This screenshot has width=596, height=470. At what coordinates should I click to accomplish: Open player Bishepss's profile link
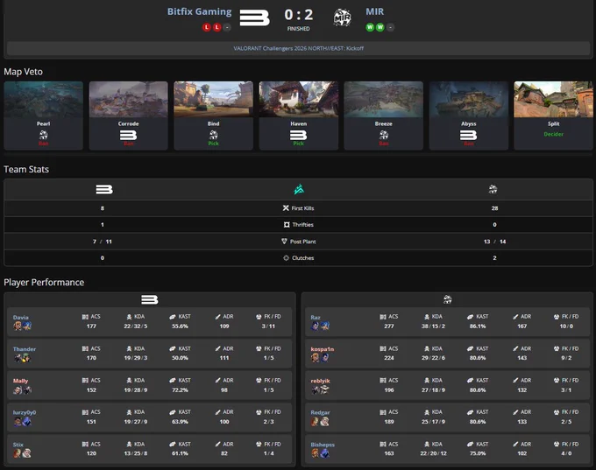click(x=323, y=445)
